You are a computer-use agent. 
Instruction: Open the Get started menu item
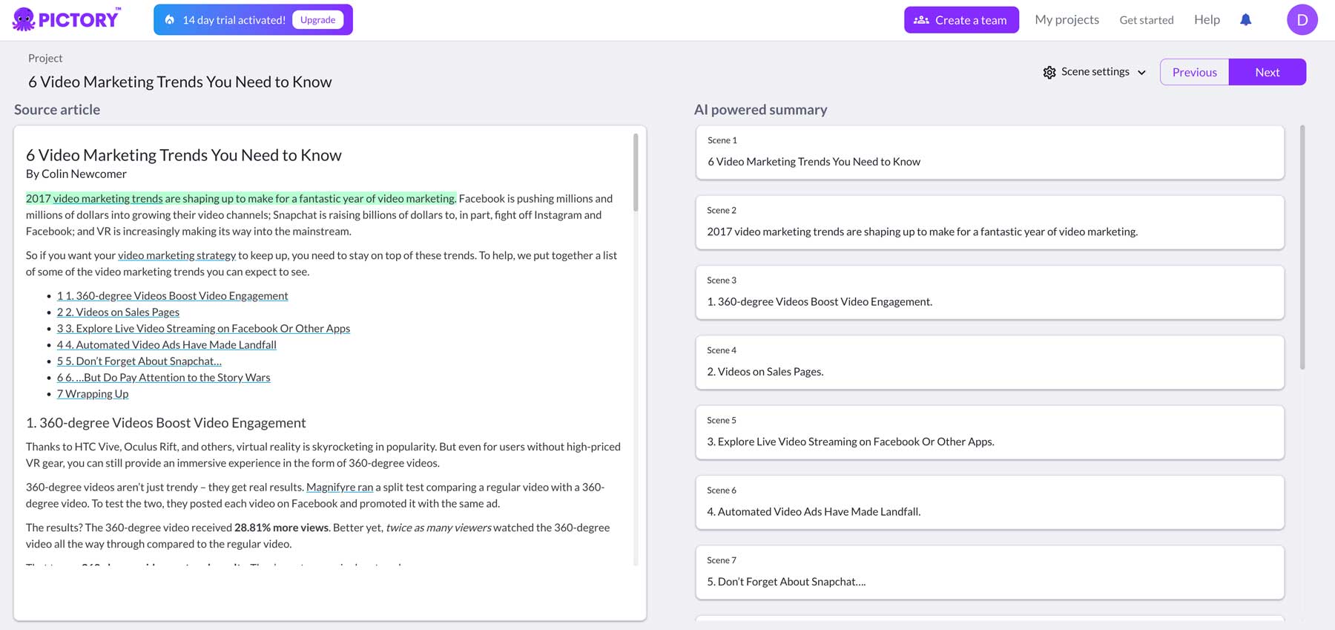click(x=1146, y=20)
